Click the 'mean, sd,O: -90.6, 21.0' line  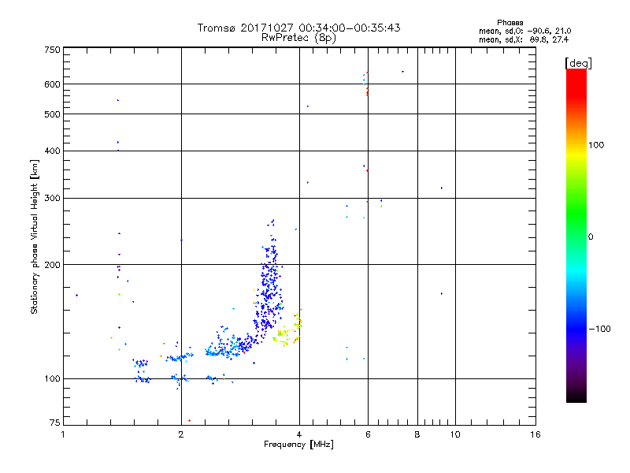coord(524,31)
